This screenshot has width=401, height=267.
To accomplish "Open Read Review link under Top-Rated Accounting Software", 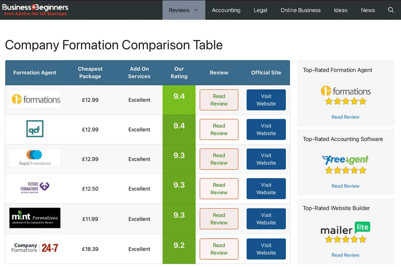I will point(345,186).
